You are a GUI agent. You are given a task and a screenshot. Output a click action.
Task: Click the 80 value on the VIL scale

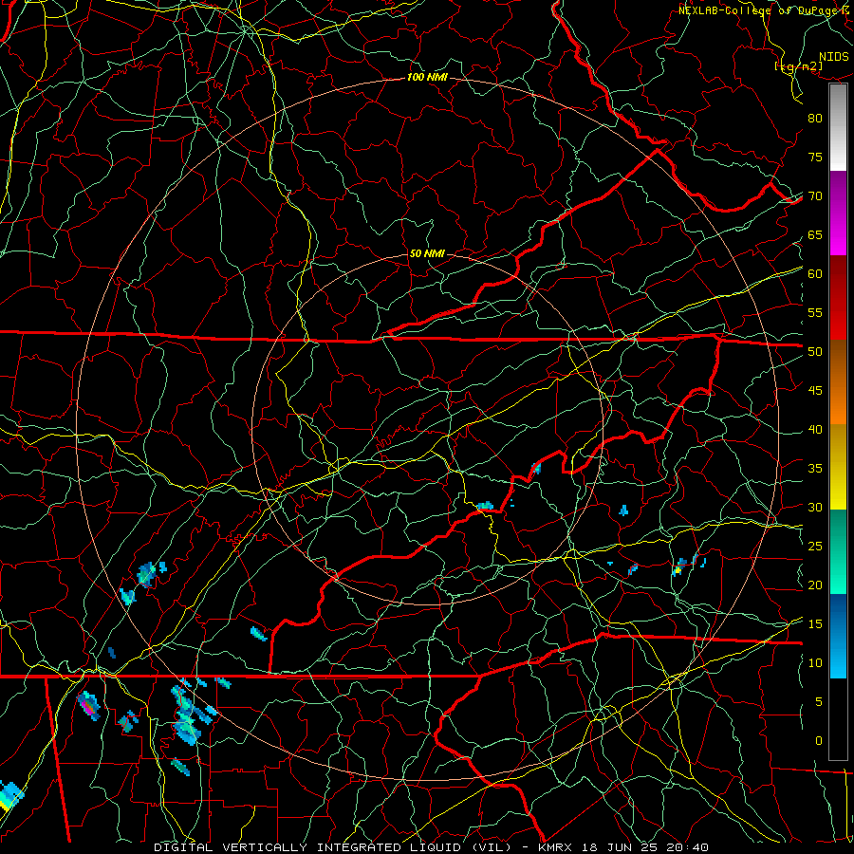(x=815, y=119)
